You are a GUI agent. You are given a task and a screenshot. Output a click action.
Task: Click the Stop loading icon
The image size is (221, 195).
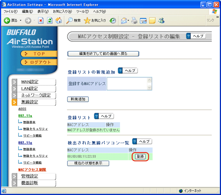(x=41, y=20)
